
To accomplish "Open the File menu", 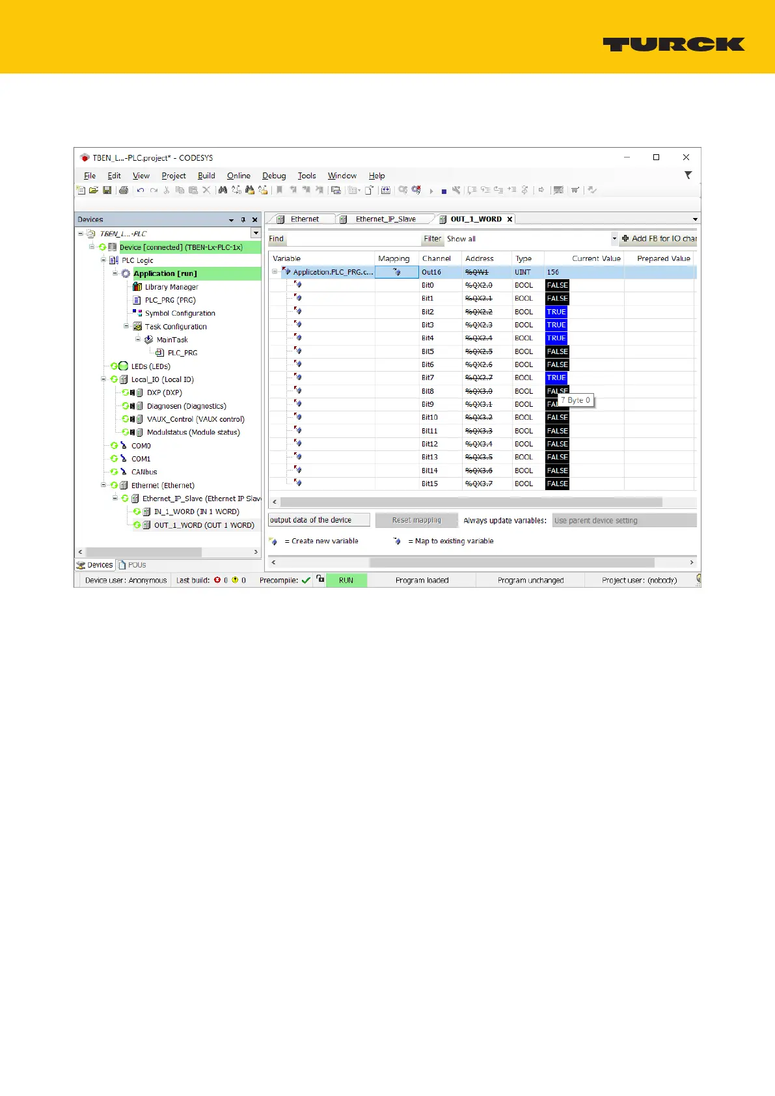I will click(x=90, y=176).
